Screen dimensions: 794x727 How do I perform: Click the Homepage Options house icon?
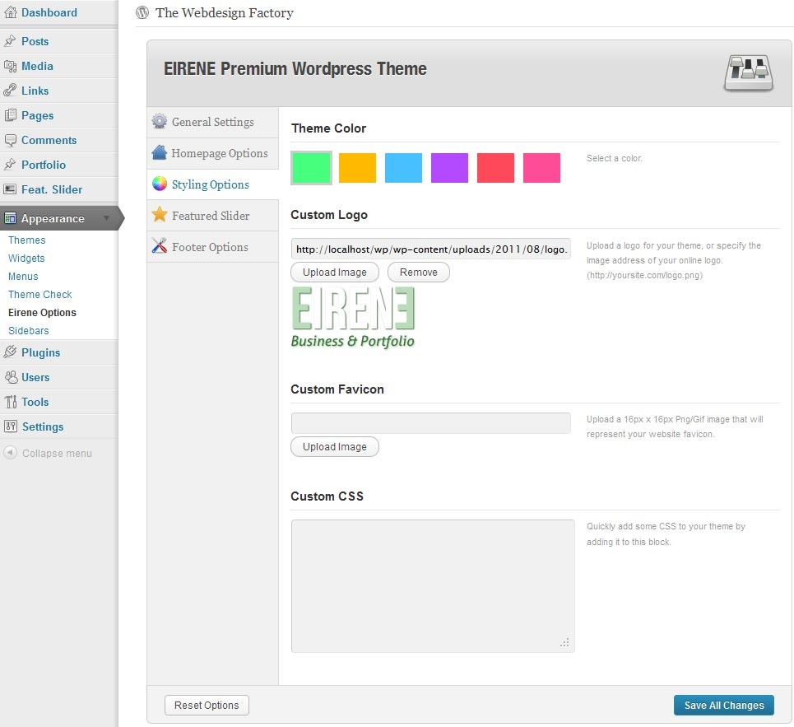point(160,153)
